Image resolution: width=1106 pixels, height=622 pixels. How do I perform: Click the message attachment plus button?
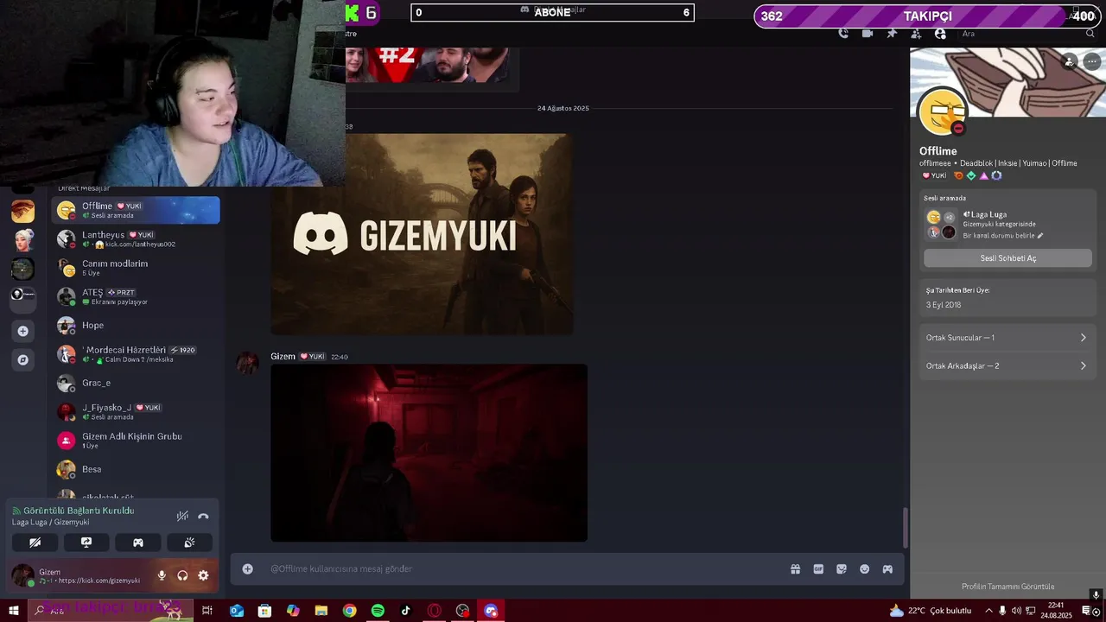247,568
